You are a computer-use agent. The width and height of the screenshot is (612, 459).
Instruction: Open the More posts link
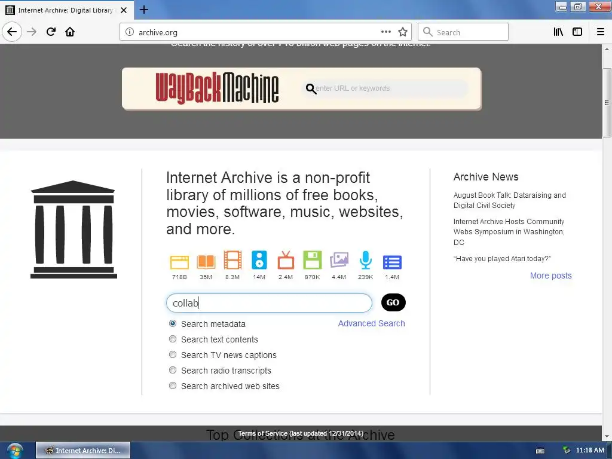point(550,276)
